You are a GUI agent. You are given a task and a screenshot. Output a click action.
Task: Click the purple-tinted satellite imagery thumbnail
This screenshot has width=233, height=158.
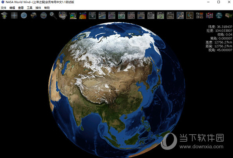coord(112,16)
